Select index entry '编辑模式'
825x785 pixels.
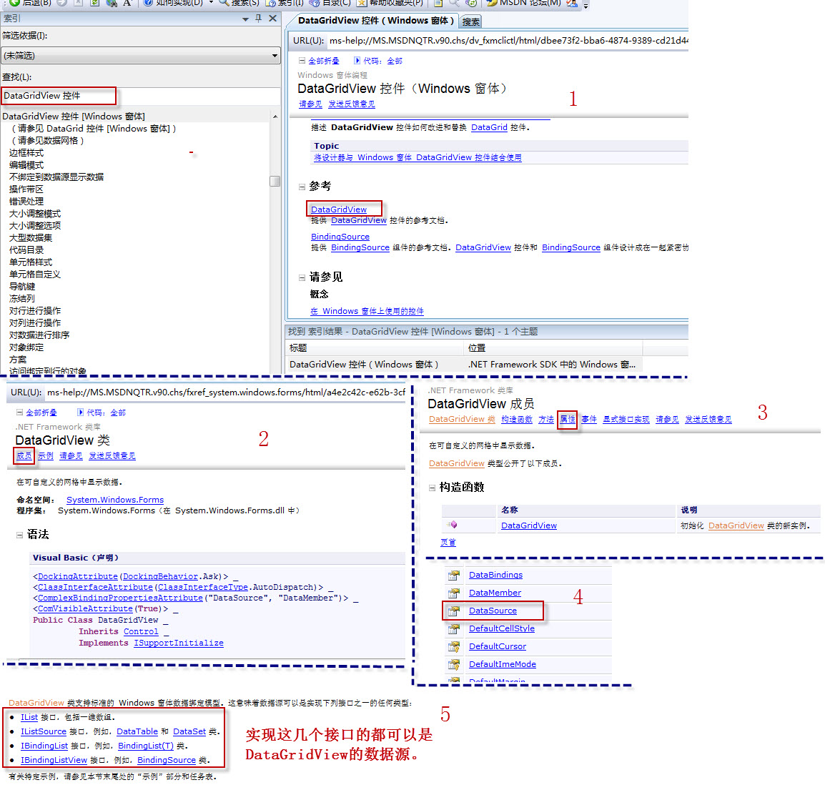pos(26,164)
